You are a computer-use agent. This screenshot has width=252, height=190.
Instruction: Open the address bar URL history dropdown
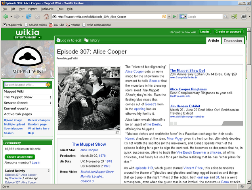(x=169, y=17)
